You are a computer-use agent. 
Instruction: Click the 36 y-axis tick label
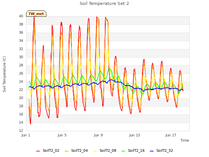click(x=21, y=33)
